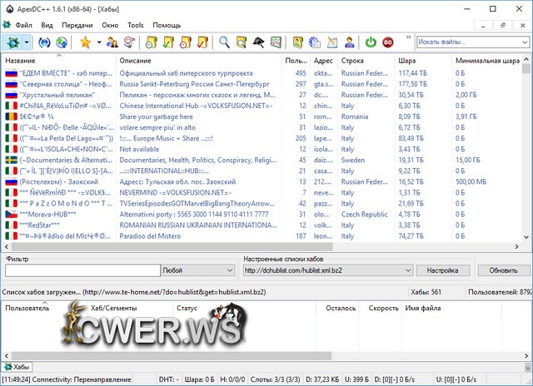The image size is (533, 386).
Task: Open the Tools menu
Action: click(x=135, y=25)
